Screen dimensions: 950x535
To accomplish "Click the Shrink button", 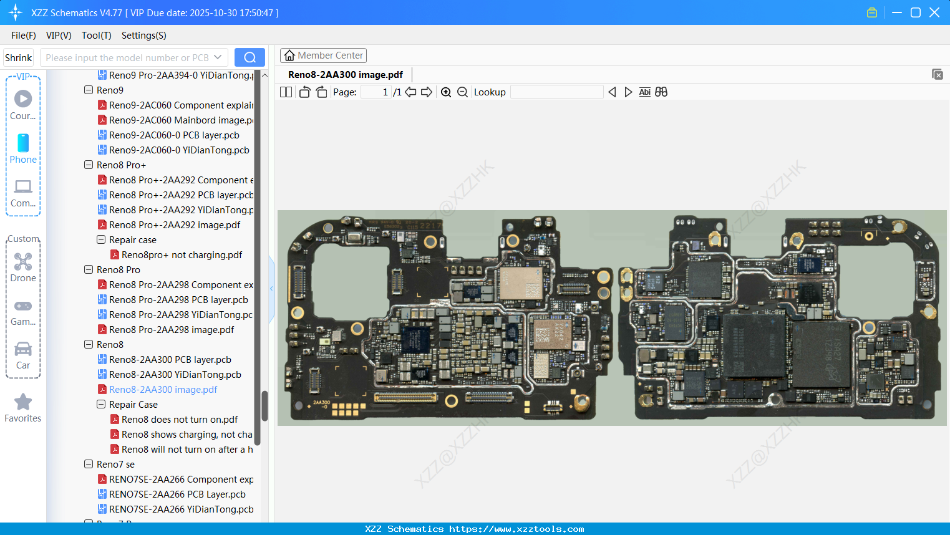I will tap(19, 57).
